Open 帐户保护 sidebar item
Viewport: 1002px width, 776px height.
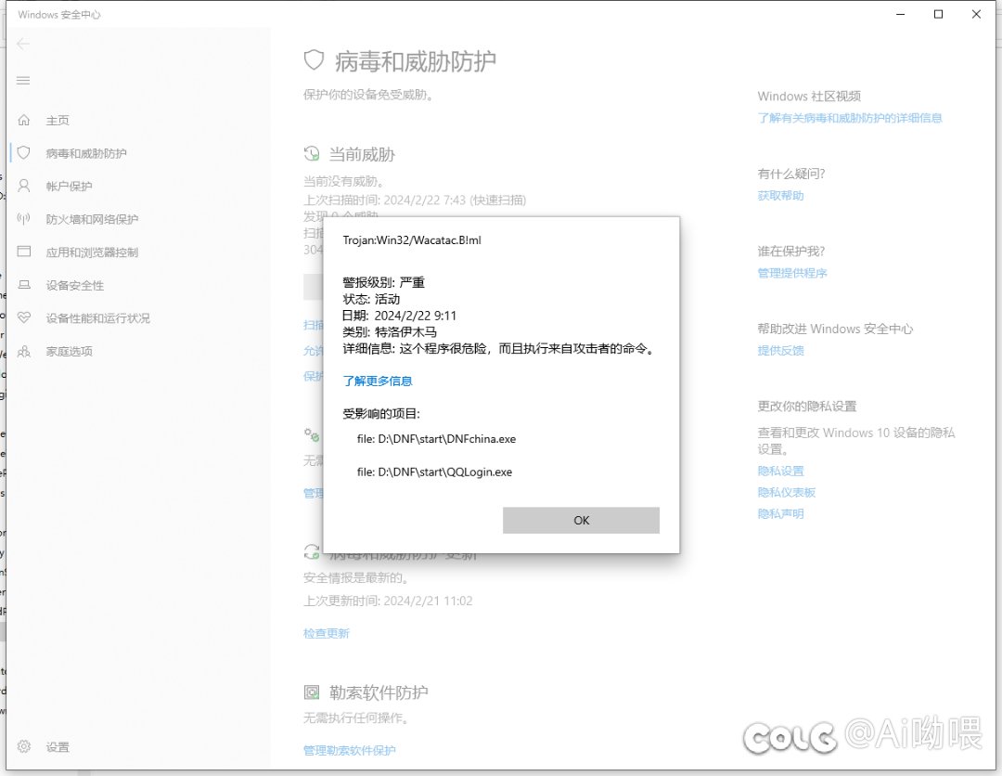tap(69, 187)
